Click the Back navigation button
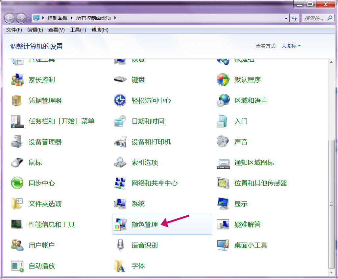Screen dimensions: 338x279 [x=9, y=18]
